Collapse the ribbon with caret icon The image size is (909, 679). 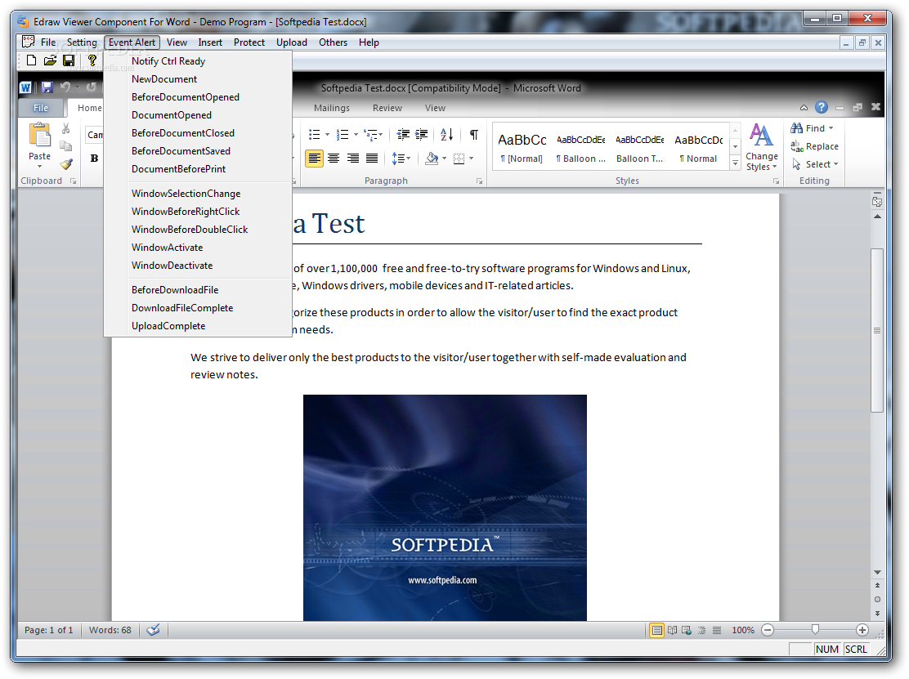click(x=804, y=108)
